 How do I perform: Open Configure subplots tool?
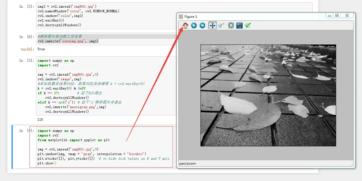pos(231,26)
